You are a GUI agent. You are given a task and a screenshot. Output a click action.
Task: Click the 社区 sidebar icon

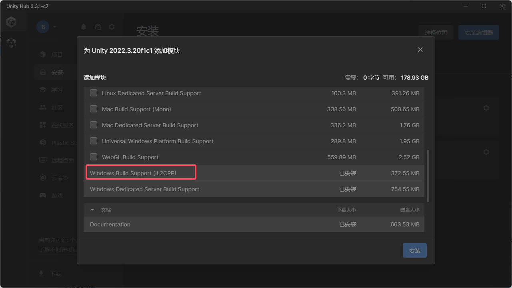point(43,108)
